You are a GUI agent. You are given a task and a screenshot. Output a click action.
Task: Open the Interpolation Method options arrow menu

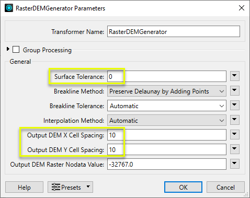[x=235, y=120]
